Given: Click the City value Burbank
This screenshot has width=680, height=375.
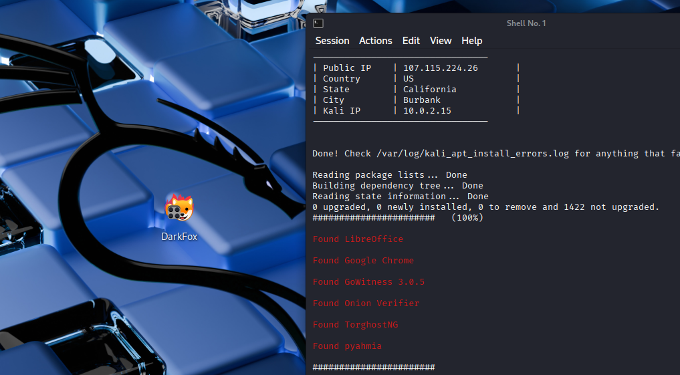Looking at the screenshot, I should coord(422,100).
